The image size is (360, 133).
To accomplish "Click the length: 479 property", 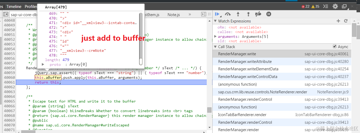I will point(57,60).
